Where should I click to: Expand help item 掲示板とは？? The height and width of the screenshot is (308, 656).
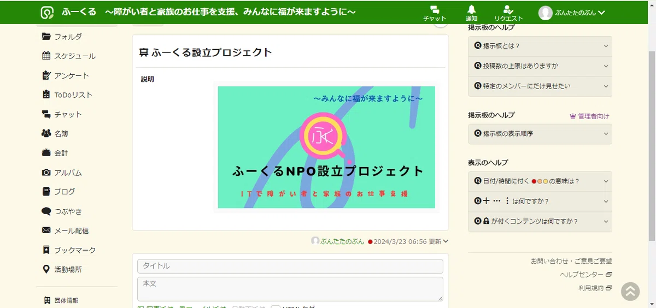tap(540, 46)
